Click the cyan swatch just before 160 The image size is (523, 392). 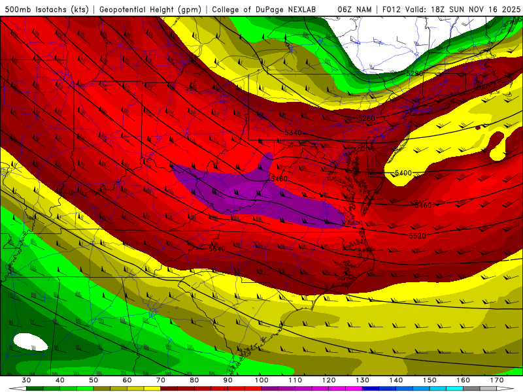[x=454, y=389]
